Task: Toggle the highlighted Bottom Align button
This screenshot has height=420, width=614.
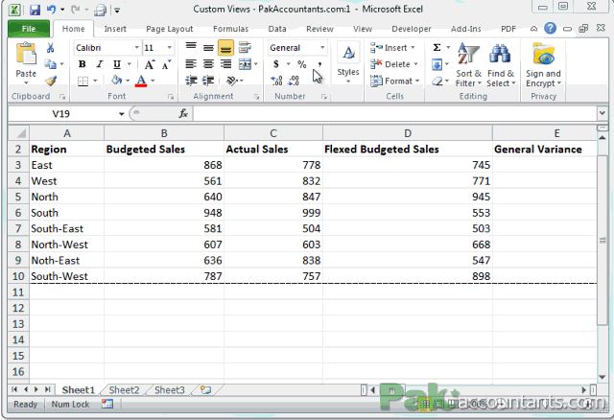Action: click(x=225, y=48)
